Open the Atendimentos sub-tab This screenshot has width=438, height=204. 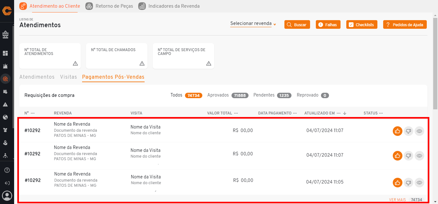pyautogui.click(x=37, y=77)
